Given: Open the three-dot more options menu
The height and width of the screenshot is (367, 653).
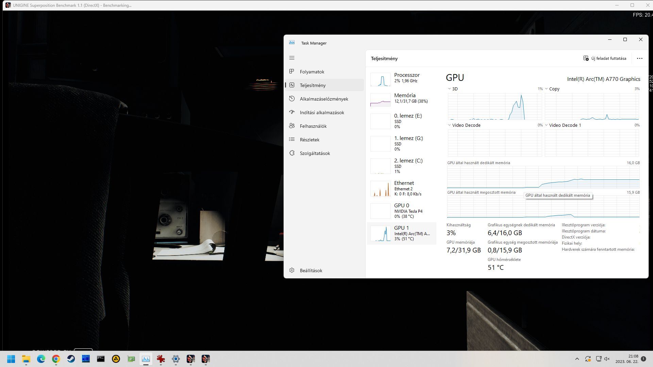Looking at the screenshot, I should pyautogui.click(x=639, y=58).
